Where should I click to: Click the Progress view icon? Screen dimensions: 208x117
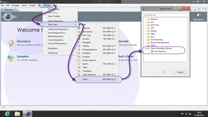pos(79,57)
